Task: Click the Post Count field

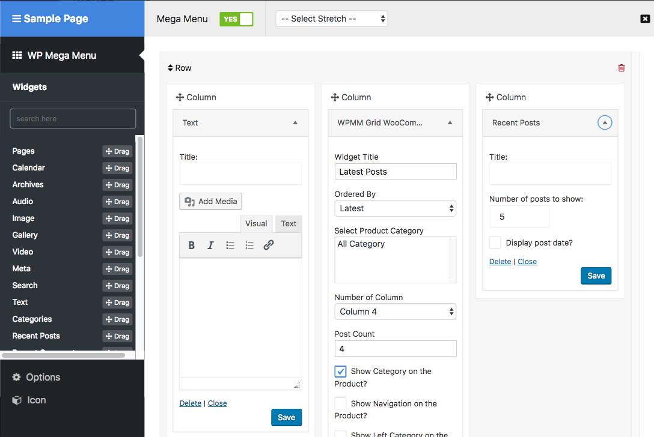Action: pos(396,349)
